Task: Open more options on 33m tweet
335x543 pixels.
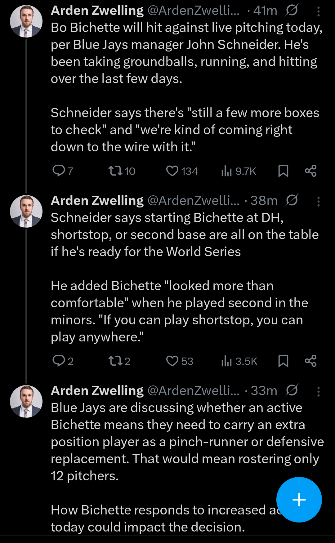Action: coord(318,392)
